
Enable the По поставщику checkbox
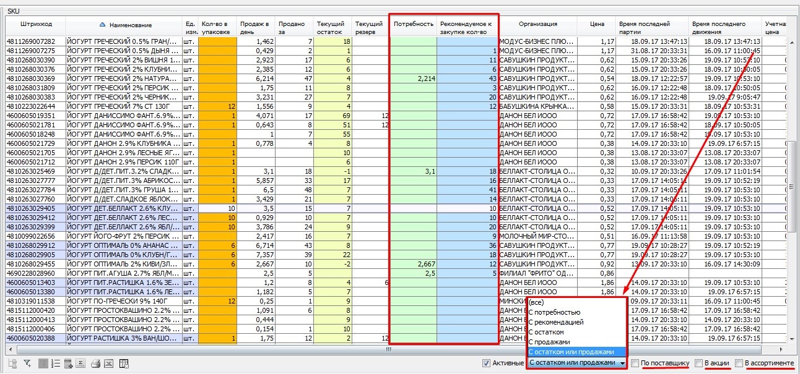(x=635, y=363)
